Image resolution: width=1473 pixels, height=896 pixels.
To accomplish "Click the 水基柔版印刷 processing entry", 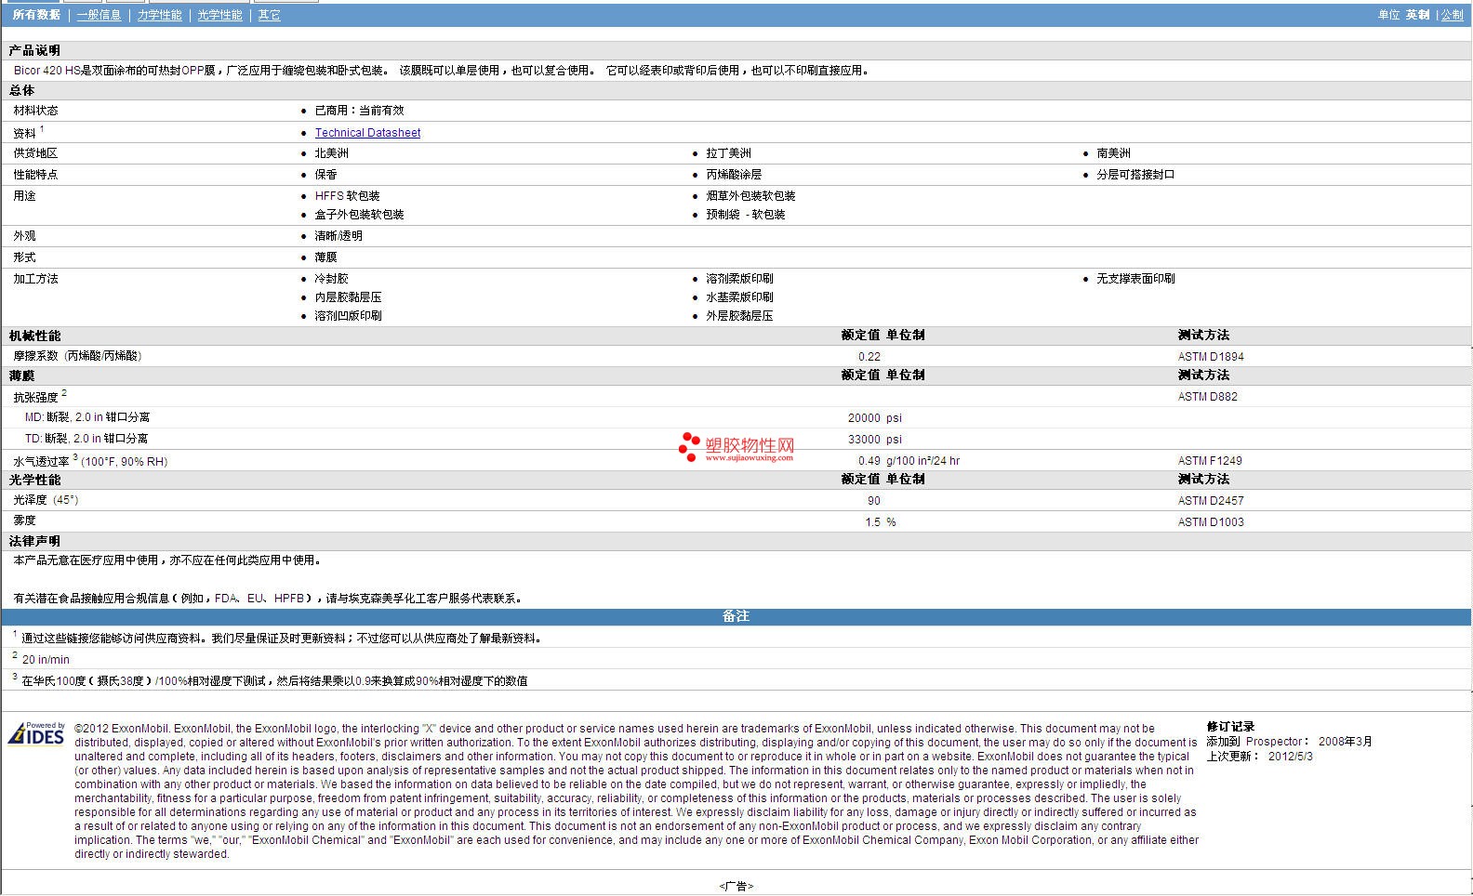I will click(x=739, y=297).
